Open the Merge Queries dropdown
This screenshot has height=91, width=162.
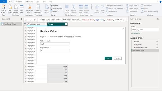coord(133,6)
